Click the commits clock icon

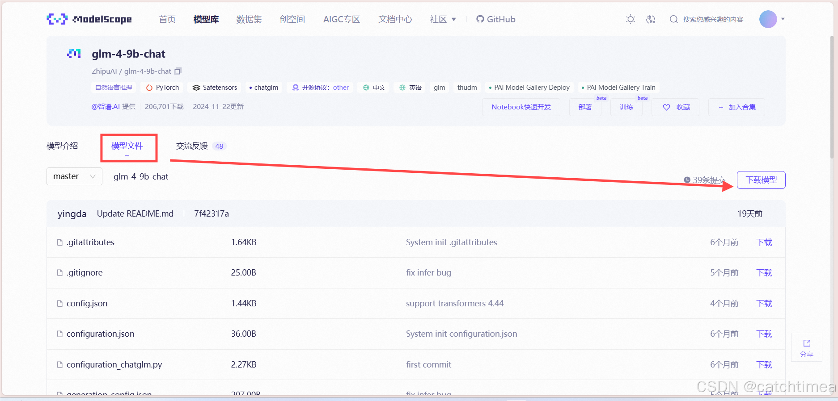coord(687,180)
